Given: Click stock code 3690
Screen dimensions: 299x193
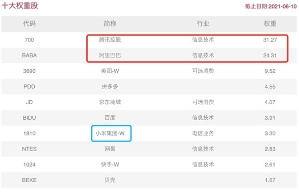Looking at the screenshot, I should (29, 71).
